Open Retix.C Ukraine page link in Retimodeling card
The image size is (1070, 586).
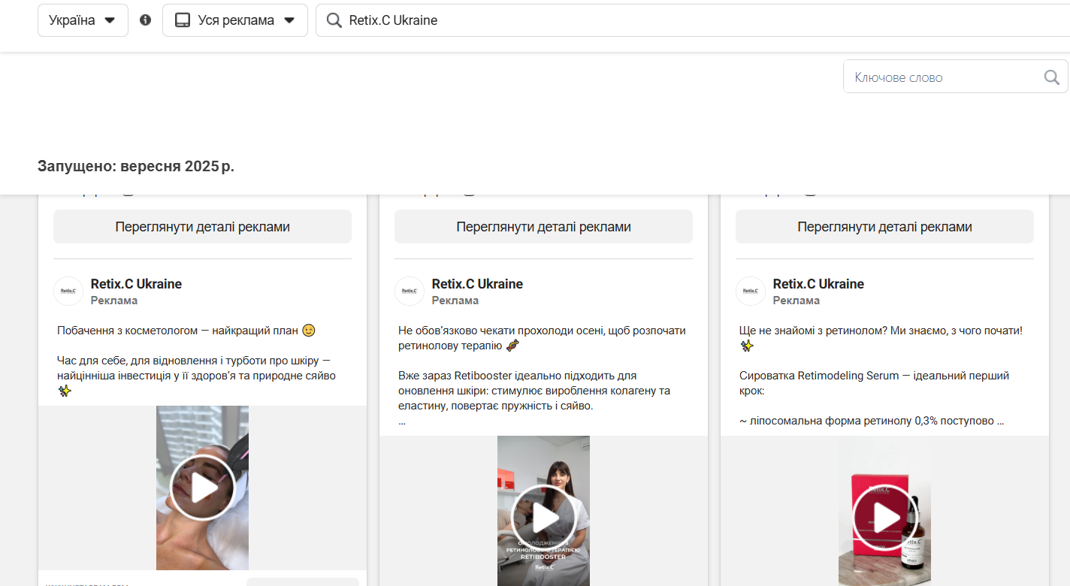[818, 284]
